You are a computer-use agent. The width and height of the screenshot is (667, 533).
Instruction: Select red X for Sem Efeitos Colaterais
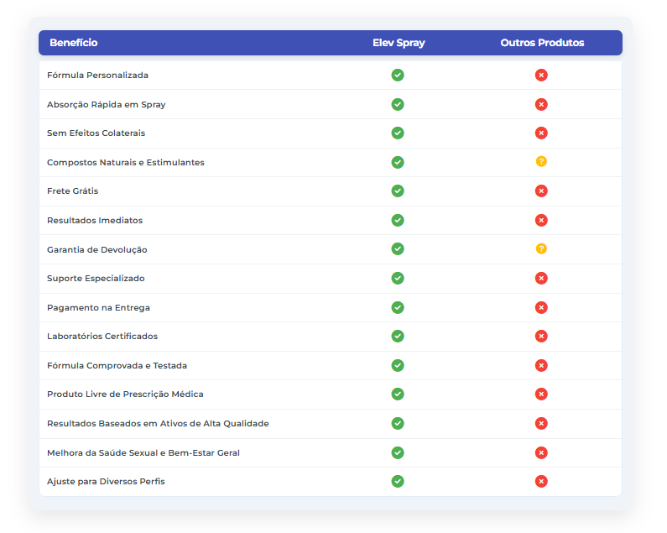(x=541, y=133)
